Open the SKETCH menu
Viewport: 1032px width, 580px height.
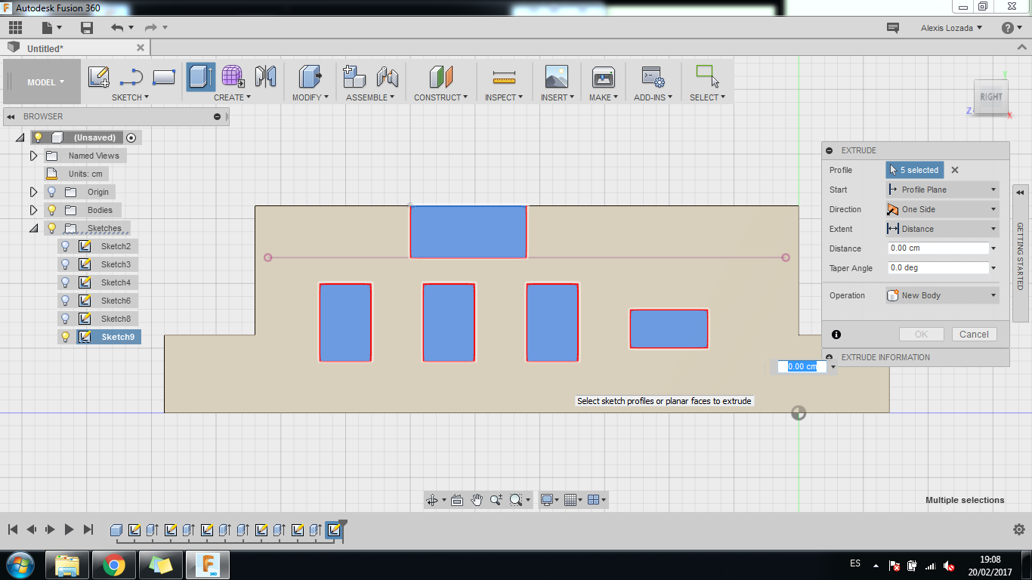130,97
